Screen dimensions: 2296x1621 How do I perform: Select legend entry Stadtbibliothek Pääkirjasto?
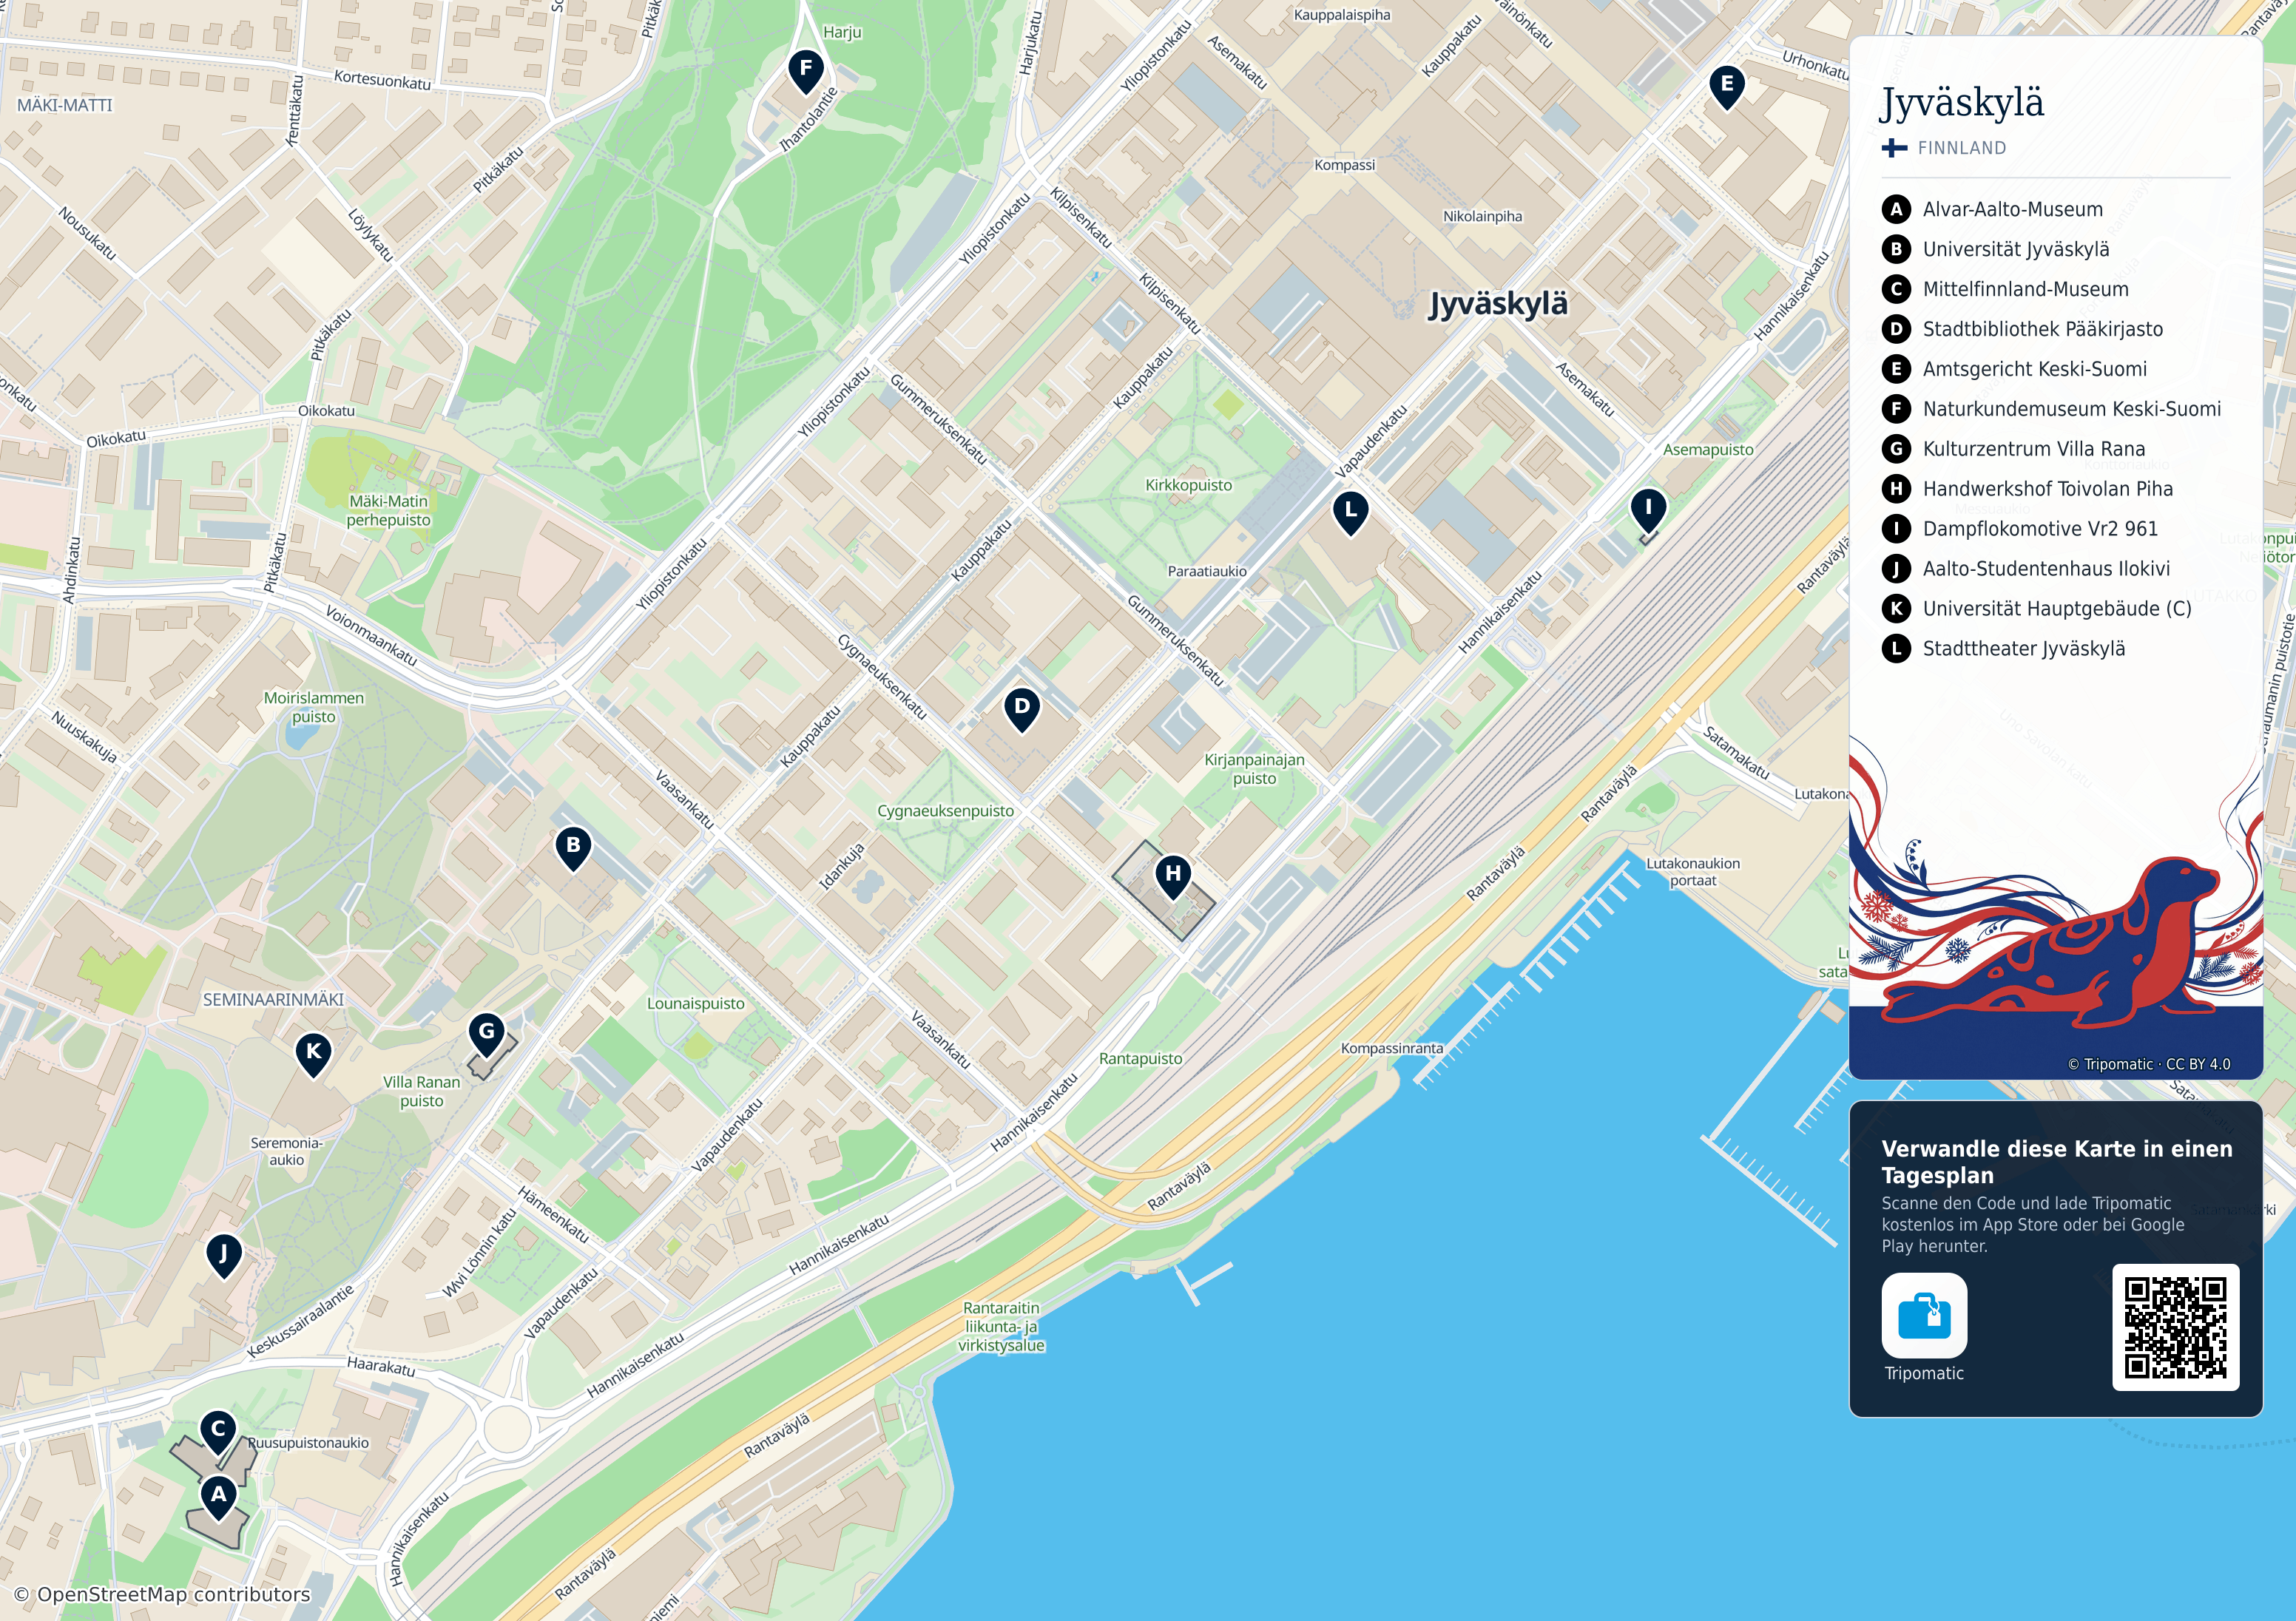tap(2042, 329)
